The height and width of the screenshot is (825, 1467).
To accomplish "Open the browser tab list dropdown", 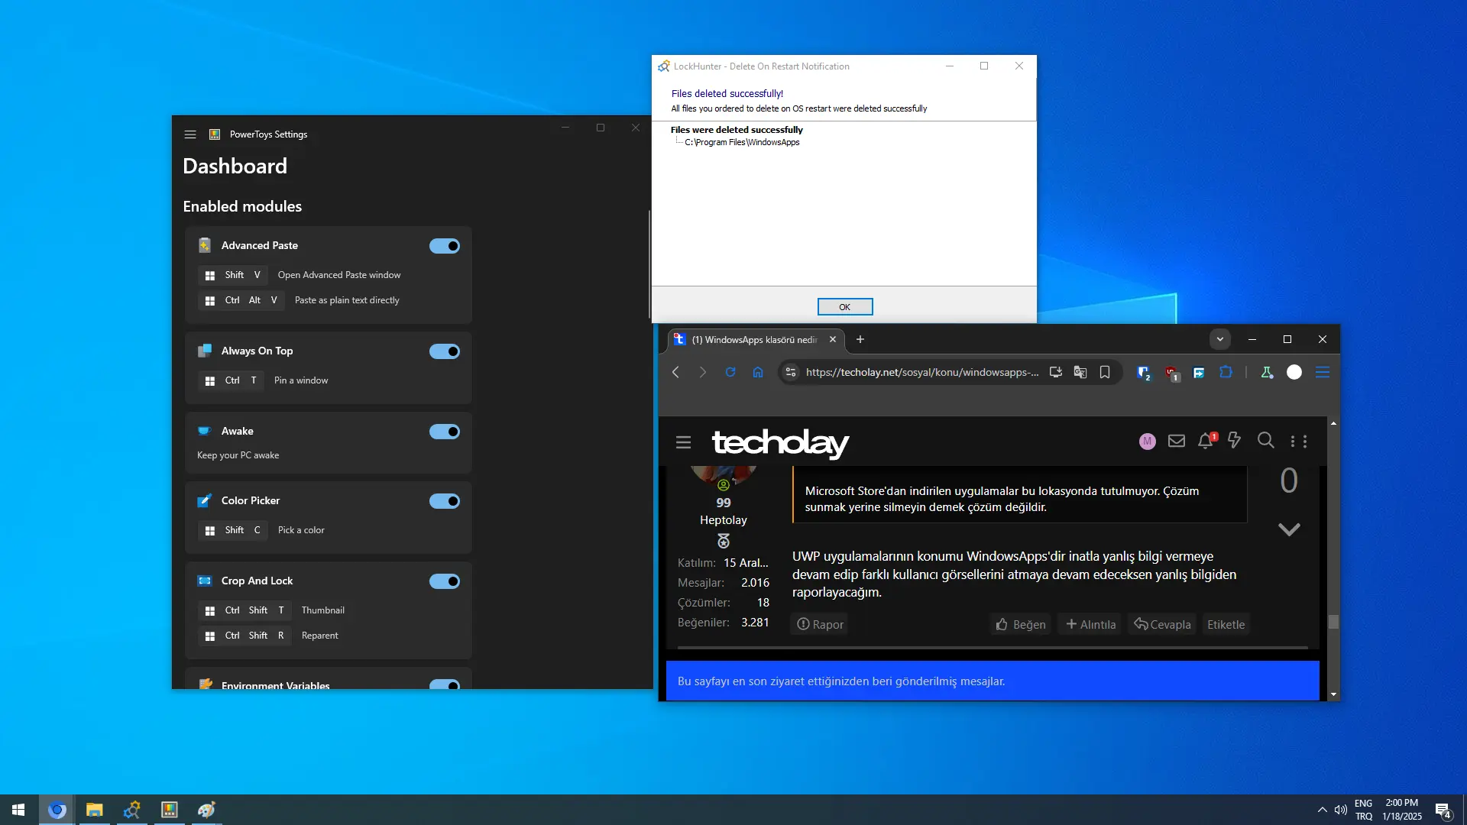I will 1220,339.
